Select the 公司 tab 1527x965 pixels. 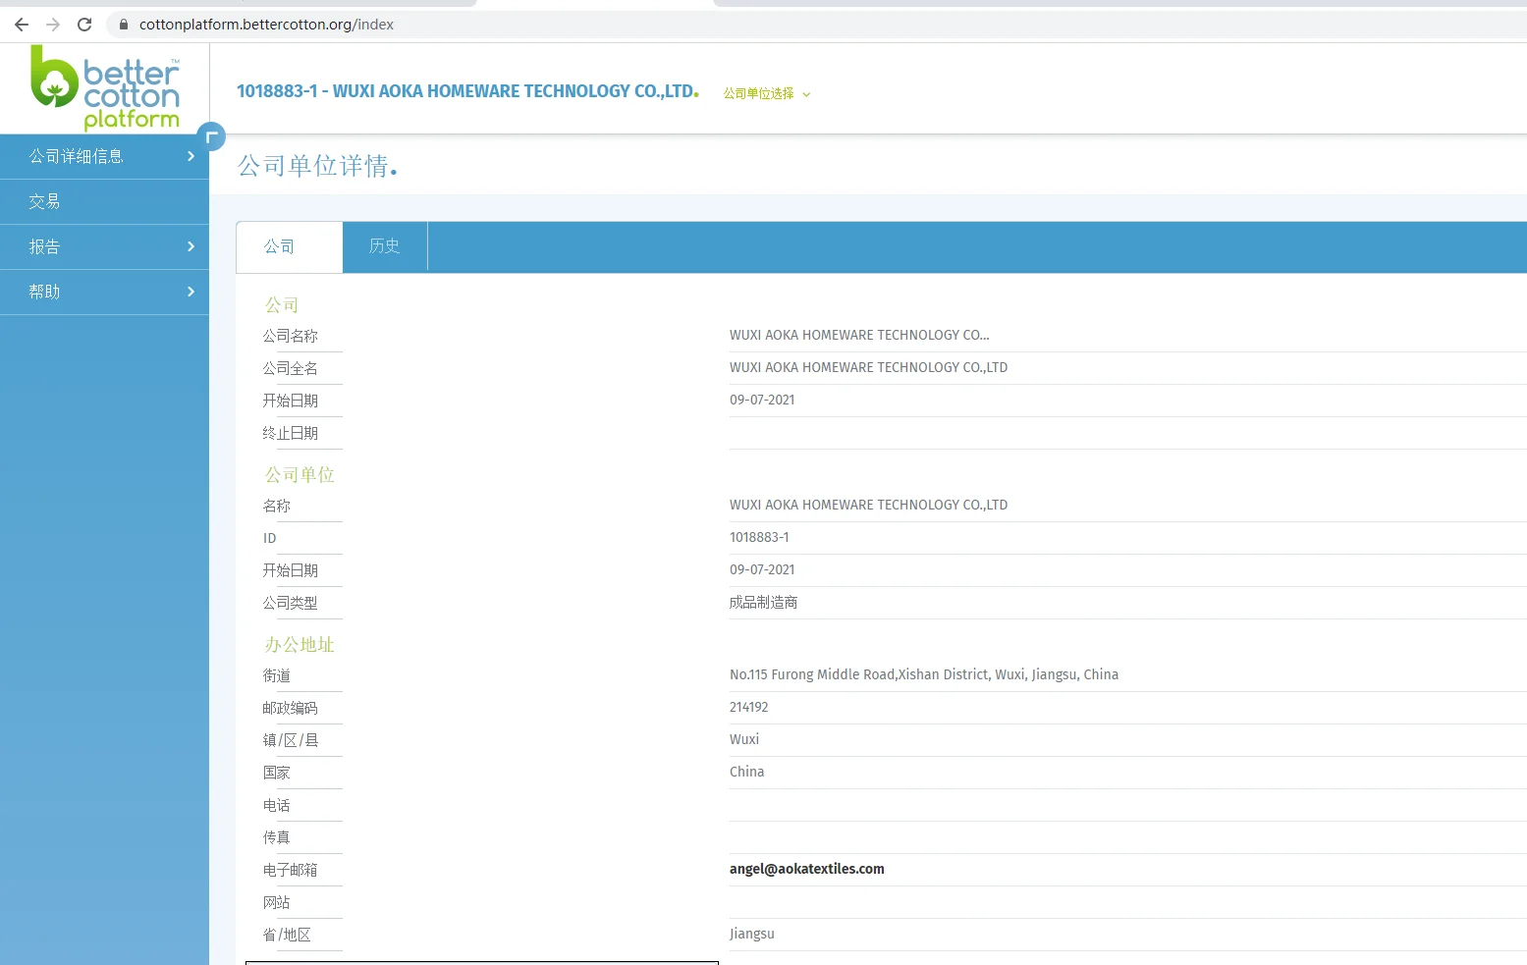(280, 246)
